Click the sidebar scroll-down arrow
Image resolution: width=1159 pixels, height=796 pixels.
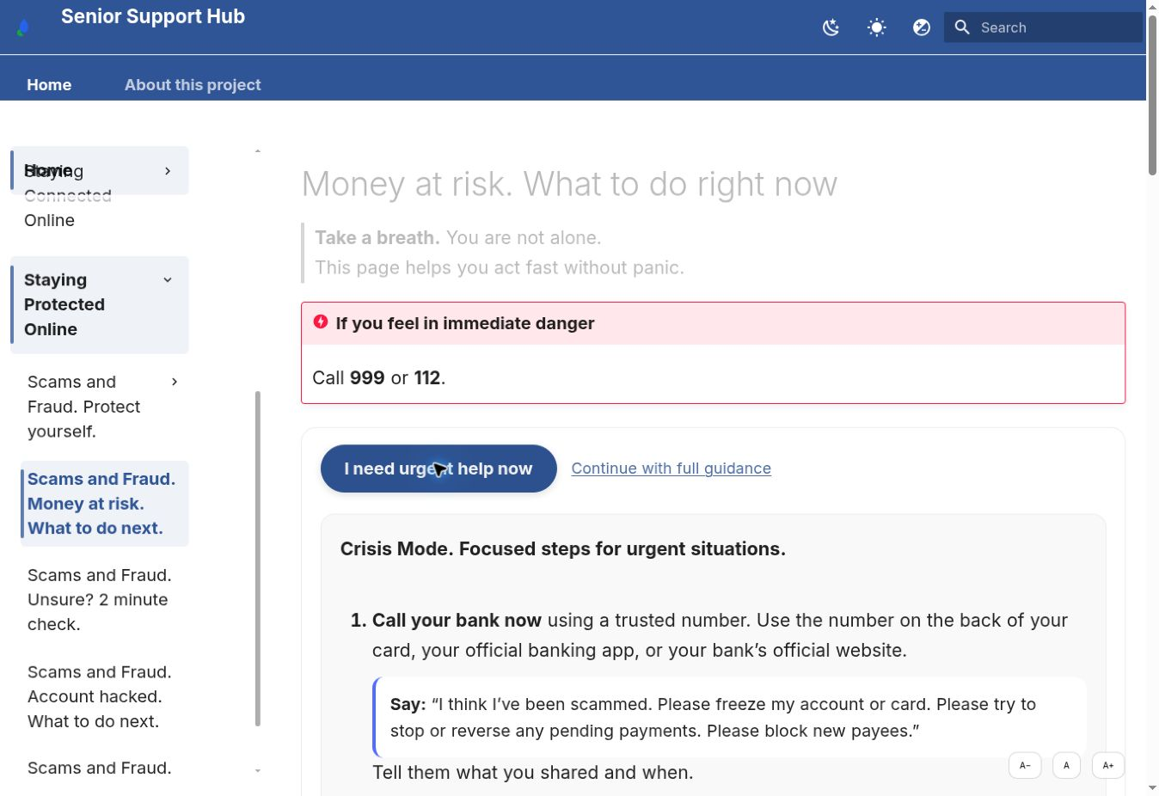pos(258,770)
